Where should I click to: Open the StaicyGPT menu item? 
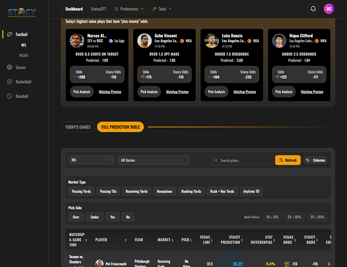pyautogui.click(x=99, y=9)
